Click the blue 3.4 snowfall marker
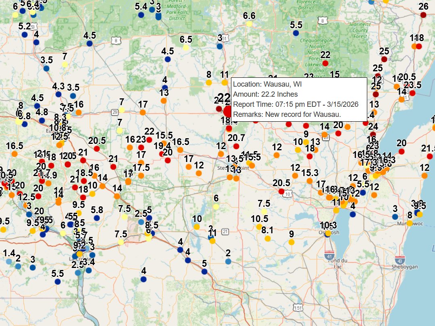The height and width of the screenshot is (326, 435). (x=89, y=270)
